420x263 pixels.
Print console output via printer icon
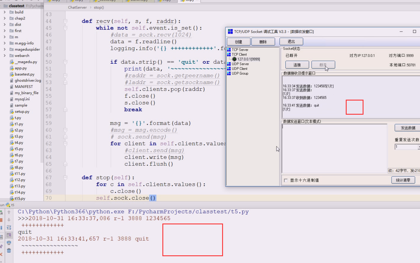coord(9,243)
